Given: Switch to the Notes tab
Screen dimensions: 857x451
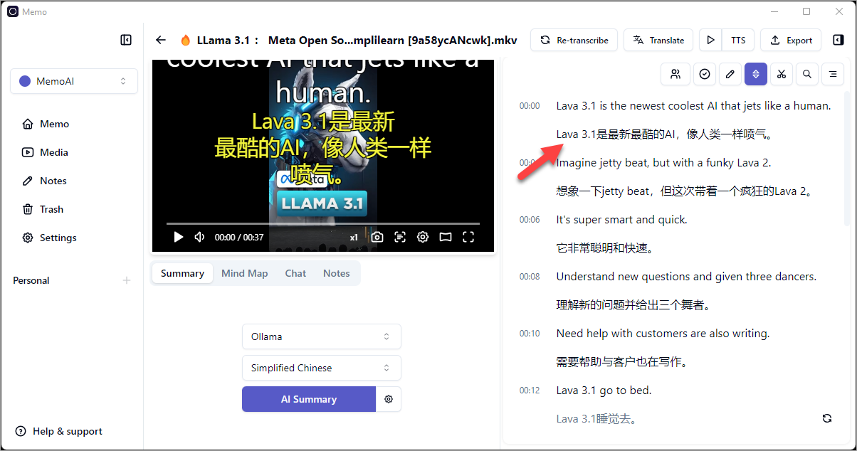Looking at the screenshot, I should [x=337, y=273].
